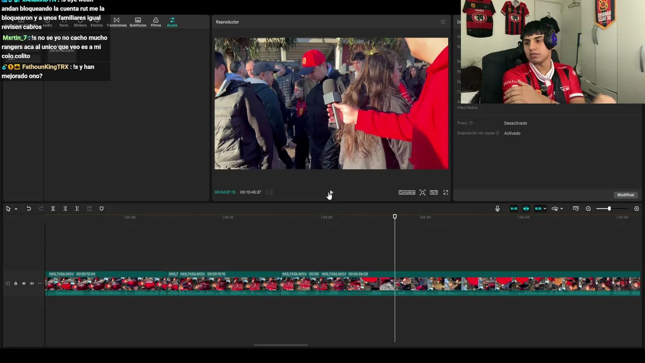Select the IMG_7456.MOV clip lasting 00:06:26:03
This screenshot has width=645, height=363.
[x=480, y=283]
